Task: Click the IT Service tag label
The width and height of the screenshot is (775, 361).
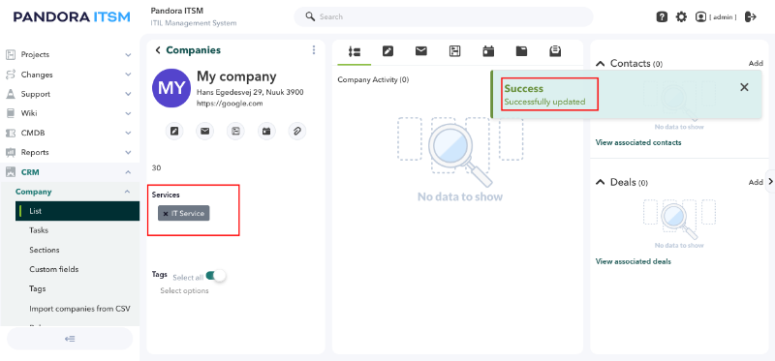Action: tap(188, 214)
